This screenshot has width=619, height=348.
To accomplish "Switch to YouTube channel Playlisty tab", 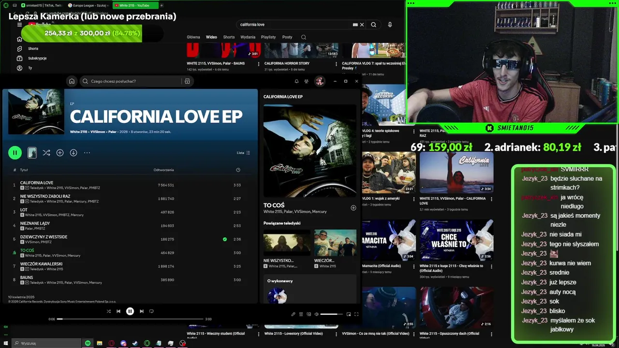I will click(x=268, y=37).
